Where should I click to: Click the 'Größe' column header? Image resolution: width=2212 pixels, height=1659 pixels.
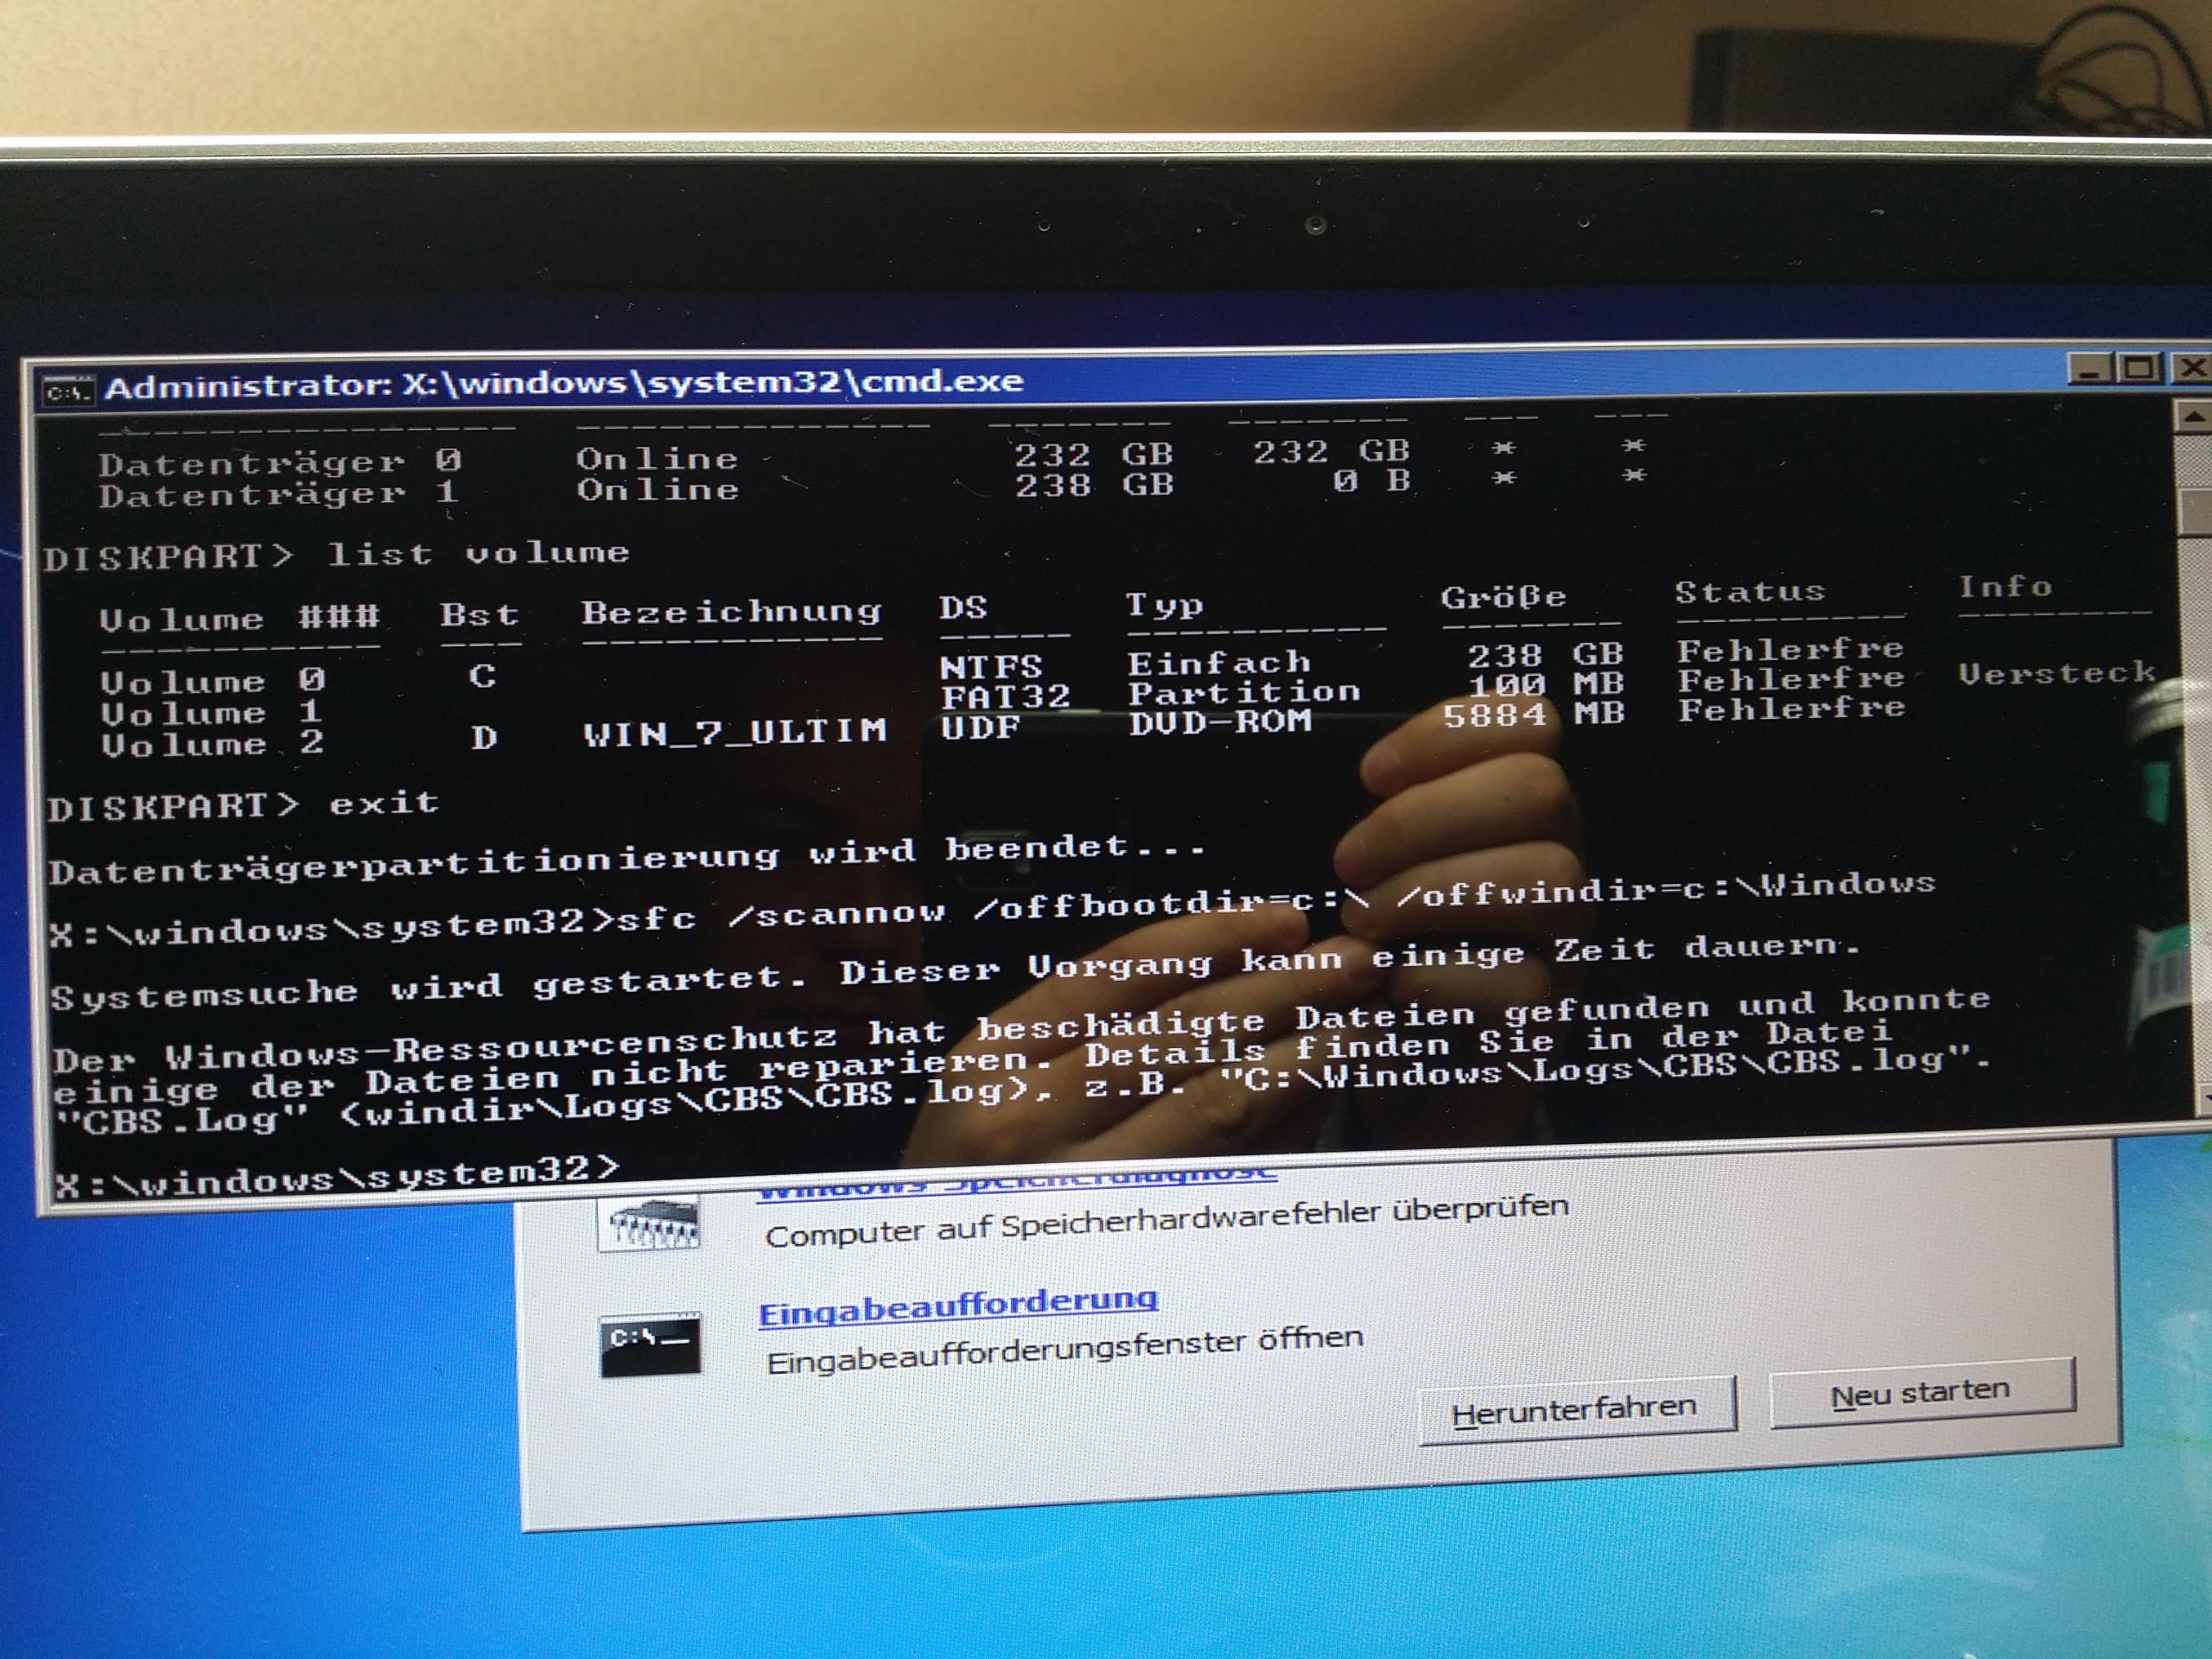click(1503, 597)
